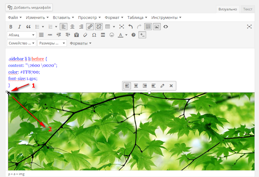Open the Файл menu
Image resolution: width=259 pixels, height=177 pixels.
coord(15,18)
